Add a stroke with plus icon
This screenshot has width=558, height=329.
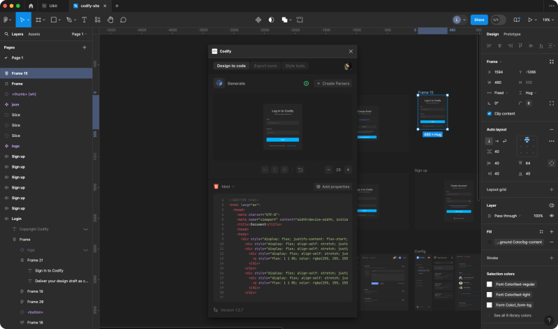tap(552, 258)
